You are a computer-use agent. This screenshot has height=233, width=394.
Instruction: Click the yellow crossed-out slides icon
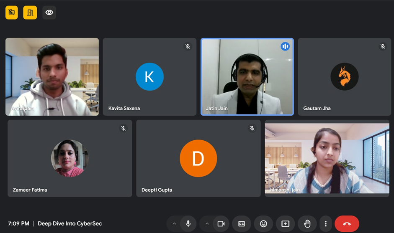point(12,13)
